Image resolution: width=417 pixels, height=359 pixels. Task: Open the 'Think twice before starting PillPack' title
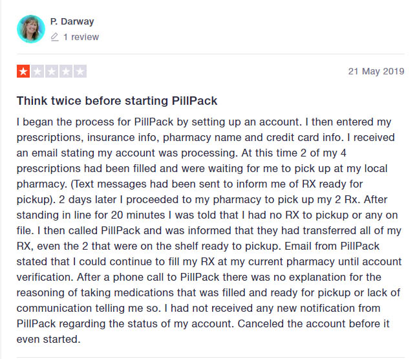click(117, 101)
